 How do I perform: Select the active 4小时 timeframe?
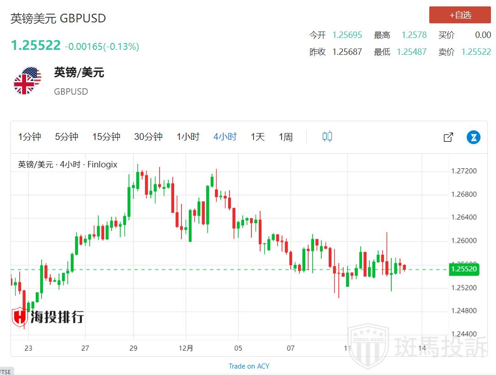point(225,137)
